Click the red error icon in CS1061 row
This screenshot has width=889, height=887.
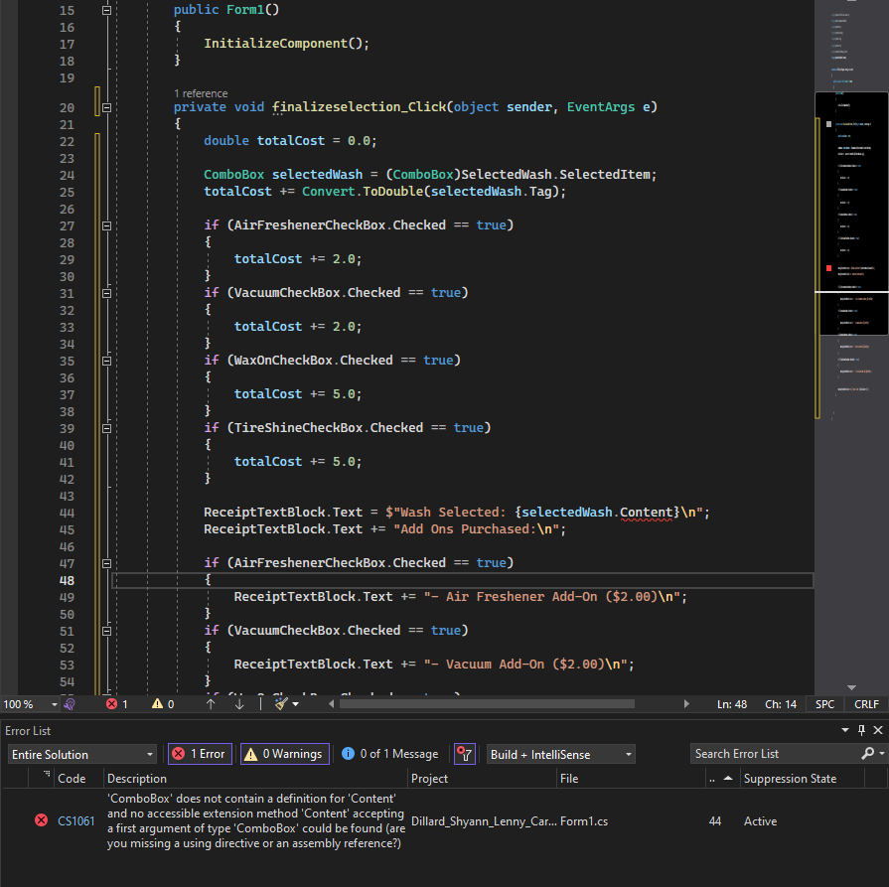pyautogui.click(x=42, y=820)
